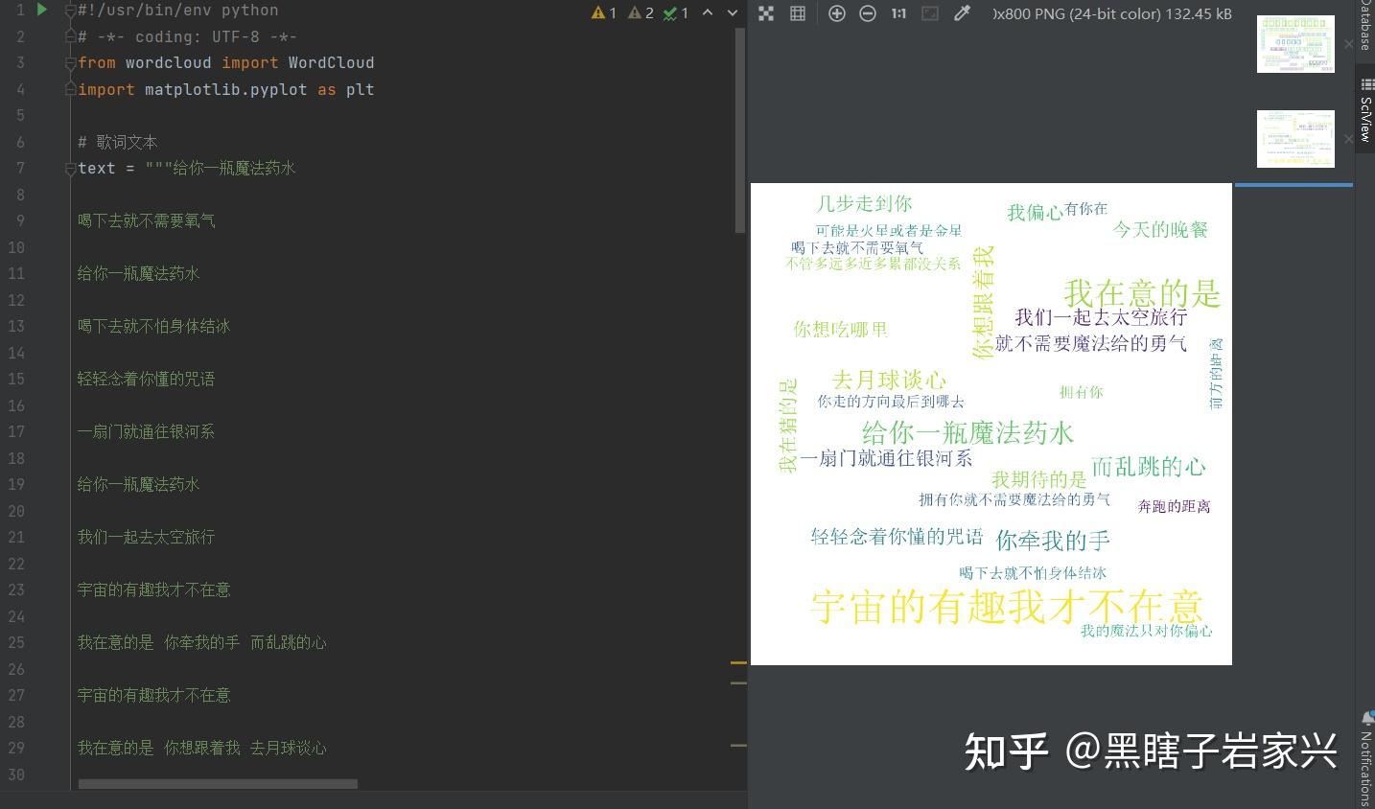Click the lowest warning stripe mark
Image resolution: width=1375 pixels, height=809 pixels.
coord(738,745)
